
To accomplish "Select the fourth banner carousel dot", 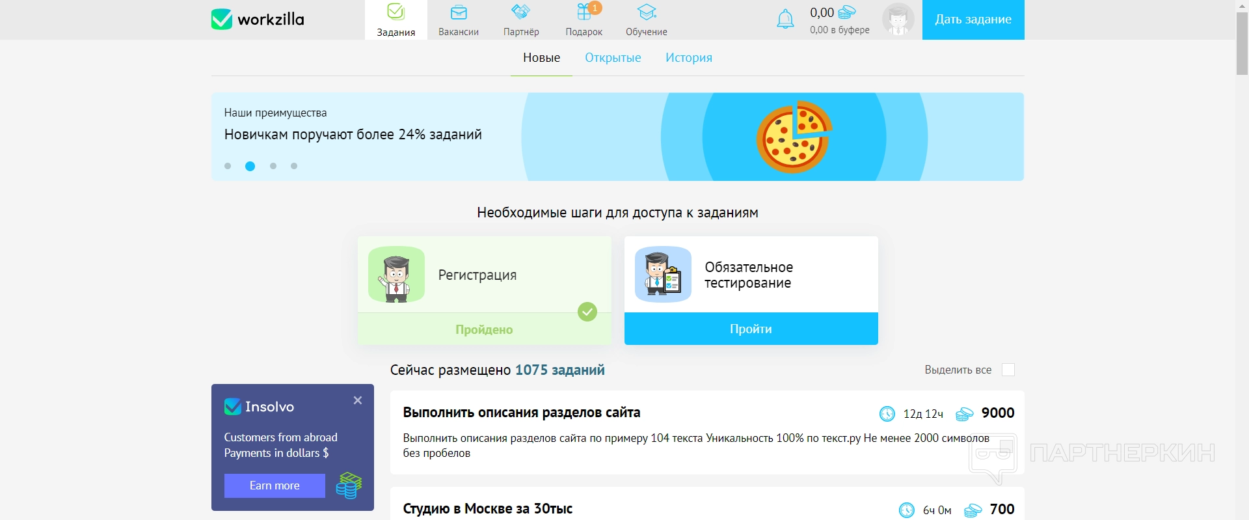I will (x=294, y=166).
